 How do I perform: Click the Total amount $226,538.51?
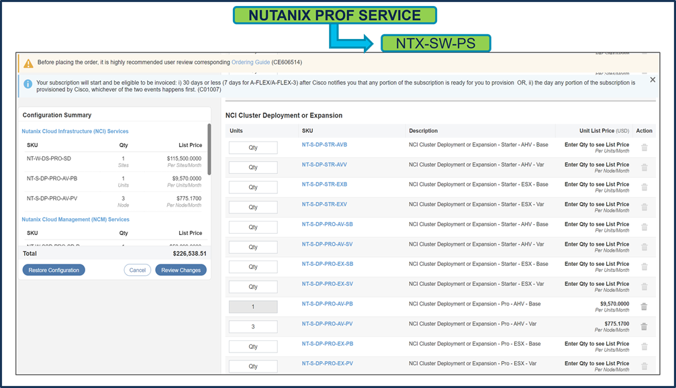pos(189,254)
